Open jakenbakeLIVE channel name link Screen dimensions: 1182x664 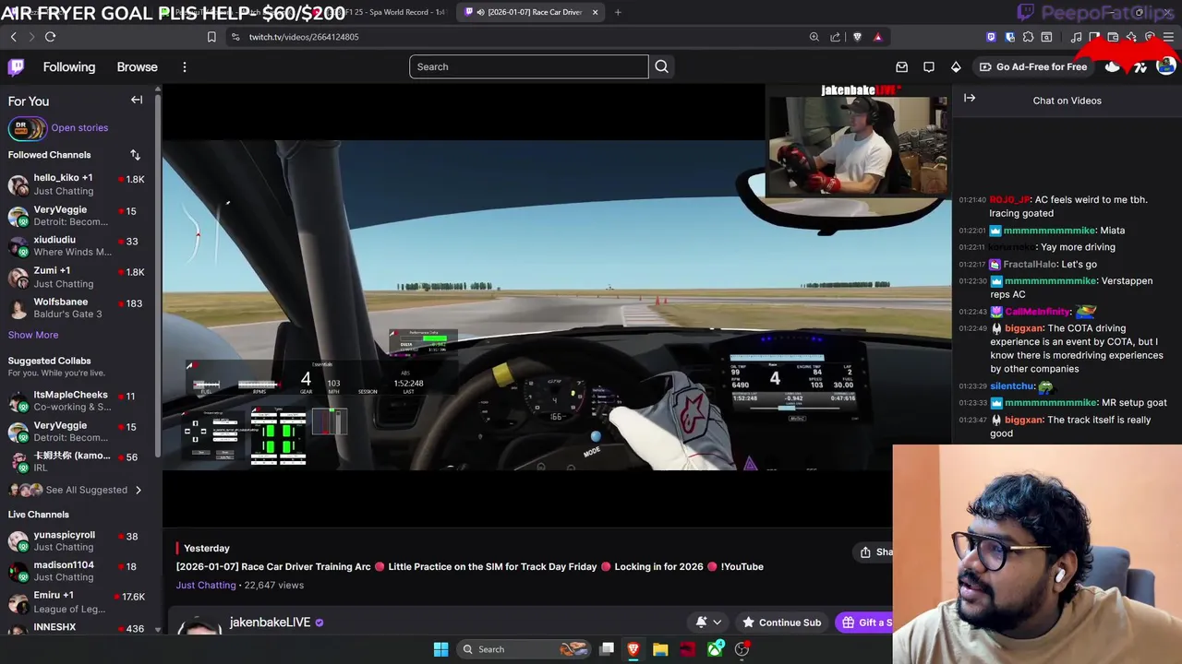click(270, 622)
